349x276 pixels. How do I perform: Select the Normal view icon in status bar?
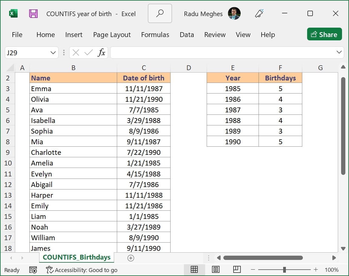click(x=194, y=270)
